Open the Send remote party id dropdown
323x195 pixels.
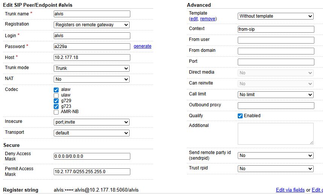pos(275,156)
